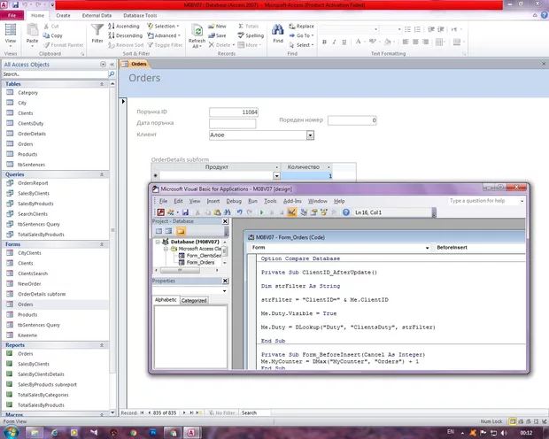Click Toggle Folders icon in Project panel
The image size is (549, 439).
(181, 231)
